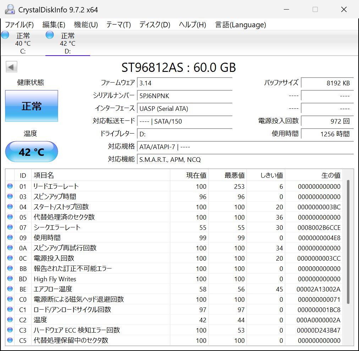Viewport: 359px width, 351px height.
Task: Click status orb for High Fly Writes row
Action: 10,279
